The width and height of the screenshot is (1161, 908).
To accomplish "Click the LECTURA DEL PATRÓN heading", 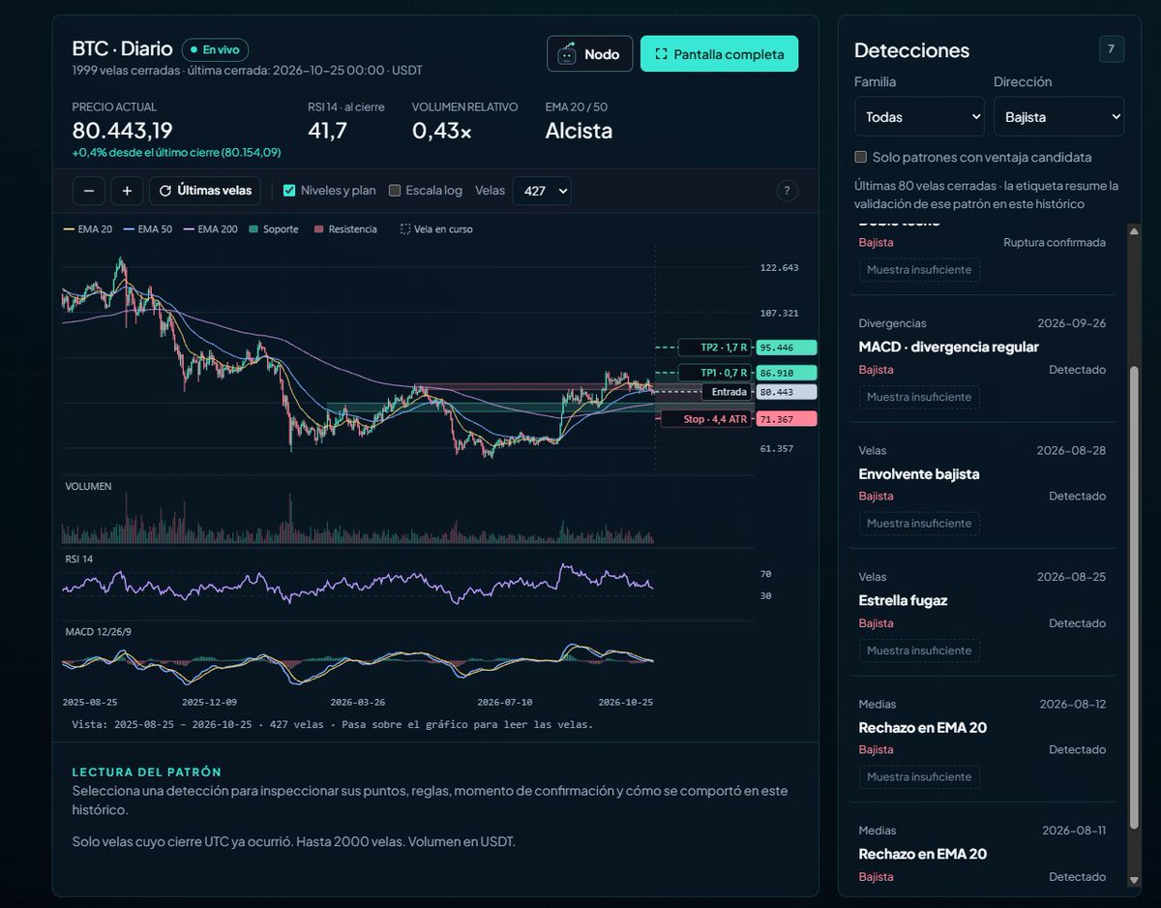I will [x=147, y=772].
